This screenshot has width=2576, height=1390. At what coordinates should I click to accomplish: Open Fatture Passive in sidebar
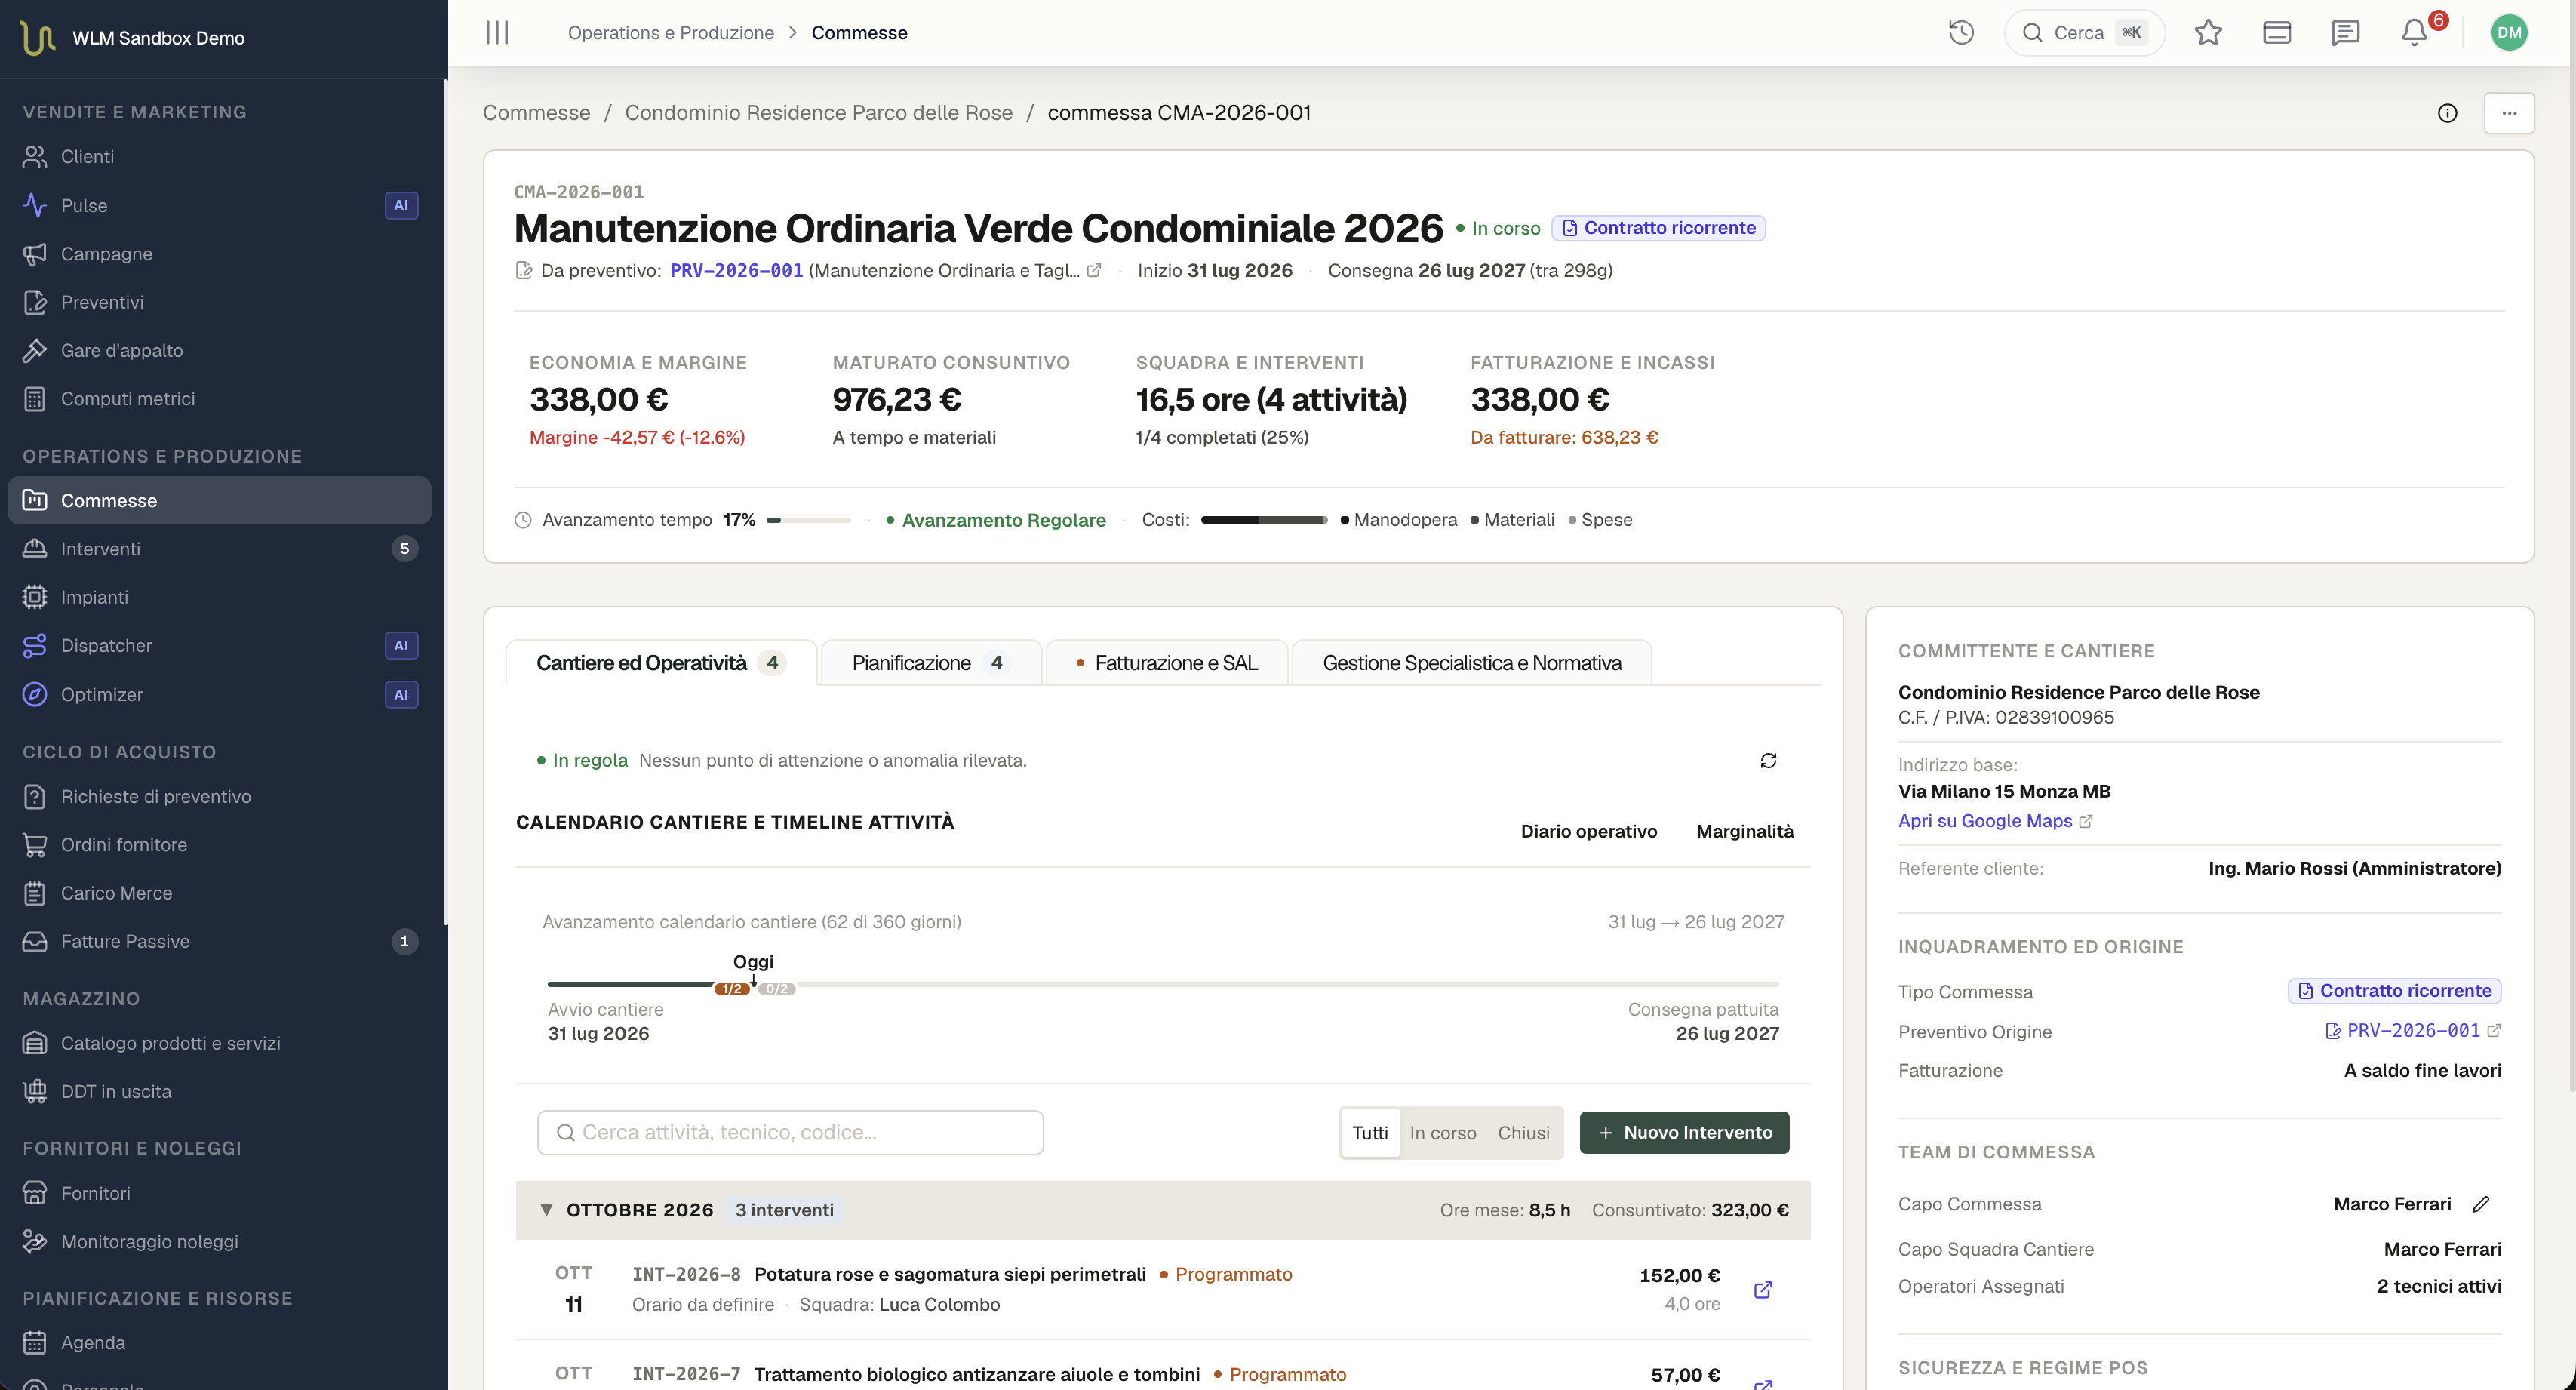pos(219,942)
